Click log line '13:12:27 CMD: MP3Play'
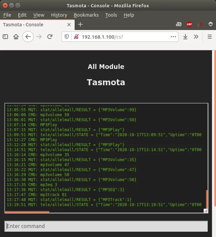This screenshot has height=237, width=216. coord(32,140)
